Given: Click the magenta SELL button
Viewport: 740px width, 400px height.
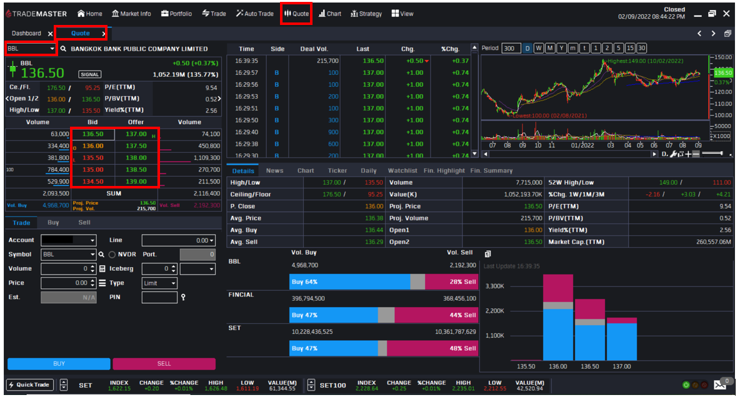Looking at the screenshot, I should tap(164, 364).
